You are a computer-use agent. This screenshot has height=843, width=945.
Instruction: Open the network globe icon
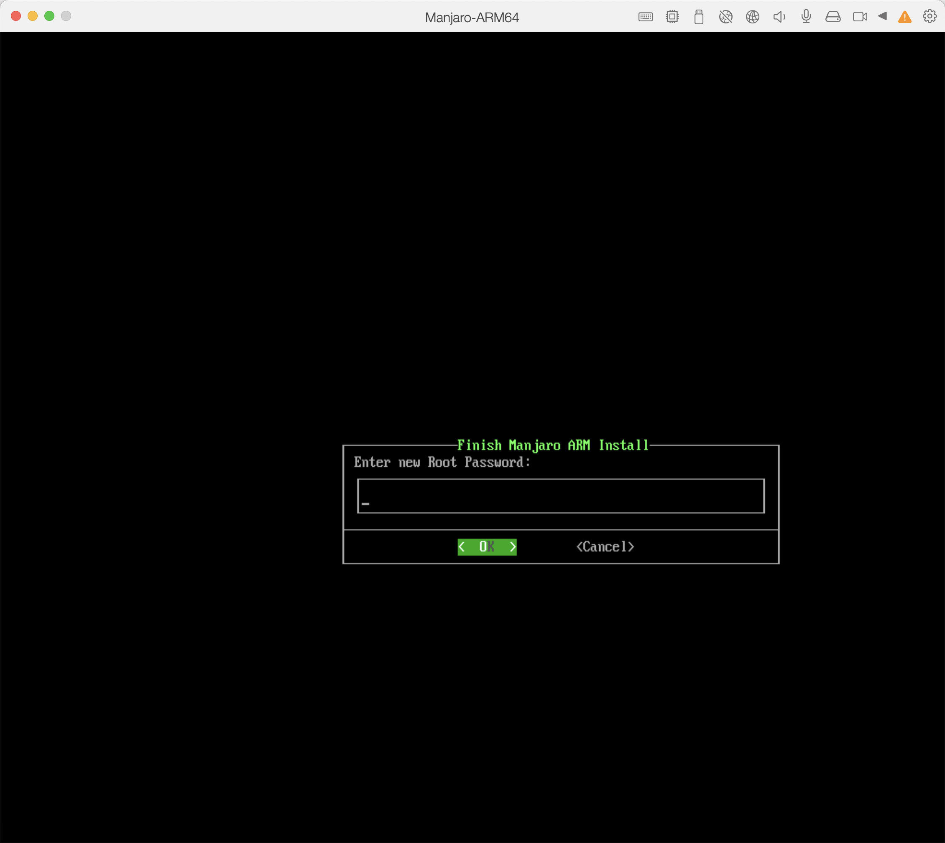tap(752, 17)
